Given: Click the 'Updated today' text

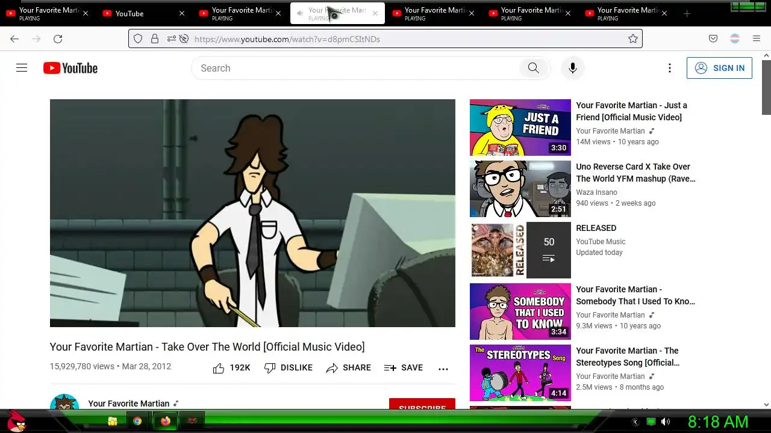Looking at the screenshot, I should click(599, 253).
